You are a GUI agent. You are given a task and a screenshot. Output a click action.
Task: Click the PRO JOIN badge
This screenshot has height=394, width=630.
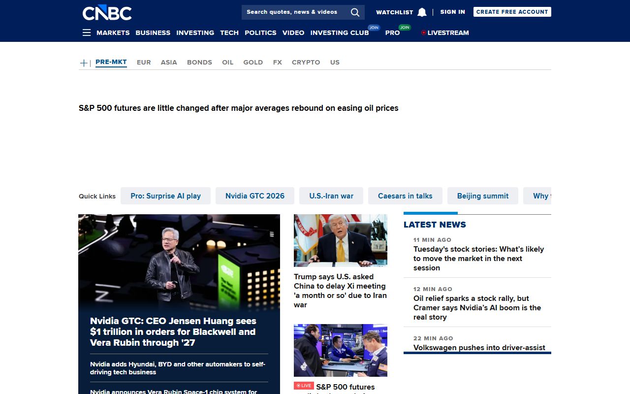[405, 28]
